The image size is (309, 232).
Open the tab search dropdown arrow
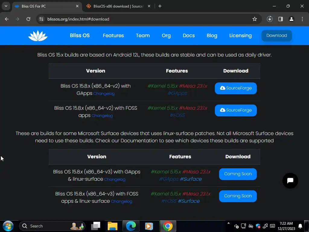[x=6, y=6]
